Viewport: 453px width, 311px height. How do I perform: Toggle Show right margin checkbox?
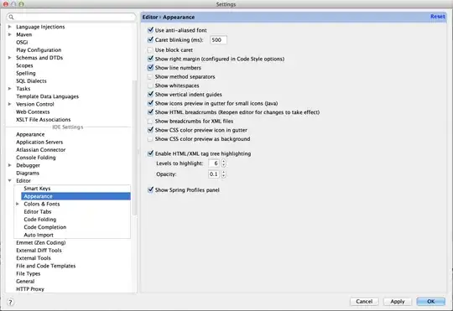[x=150, y=59]
